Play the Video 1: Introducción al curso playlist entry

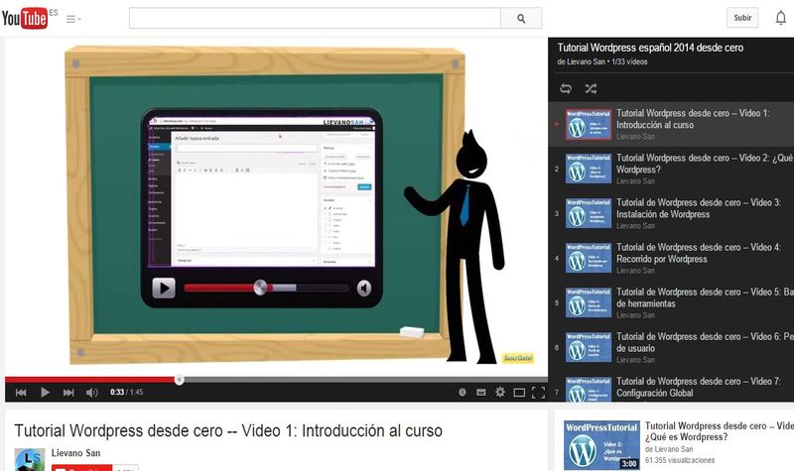[671, 125]
